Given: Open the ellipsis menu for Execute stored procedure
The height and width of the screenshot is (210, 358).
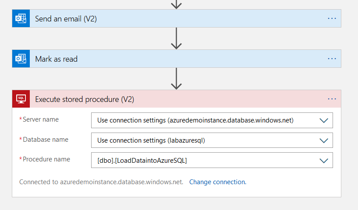Looking at the screenshot, I should tap(332, 99).
